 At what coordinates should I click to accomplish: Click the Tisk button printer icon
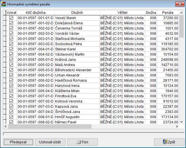click(x=78, y=142)
